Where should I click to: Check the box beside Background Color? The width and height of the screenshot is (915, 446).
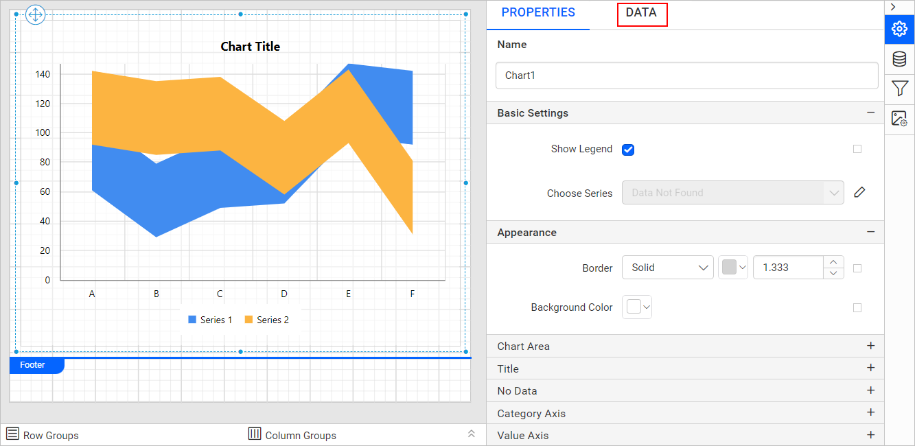coord(857,307)
